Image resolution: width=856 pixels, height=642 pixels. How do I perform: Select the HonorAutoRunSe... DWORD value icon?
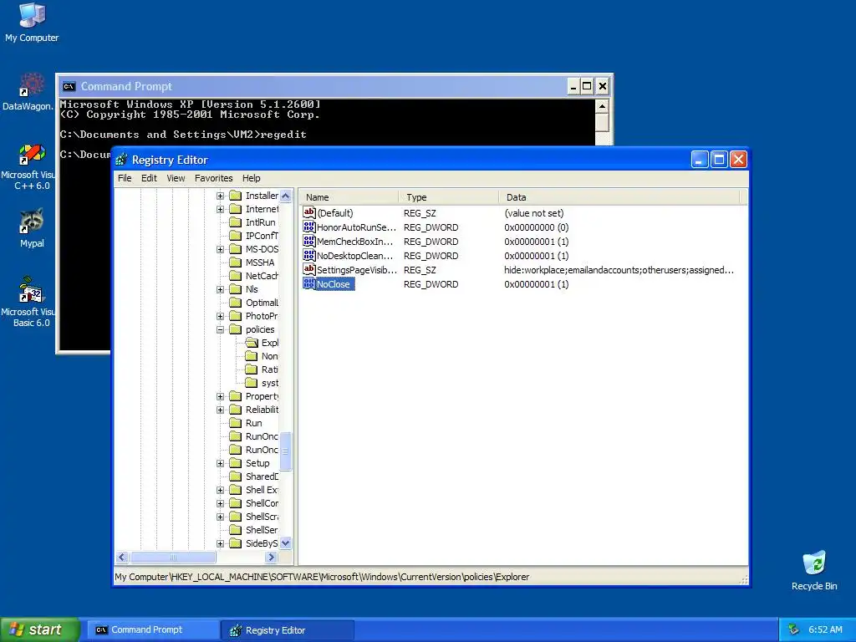pyautogui.click(x=309, y=227)
